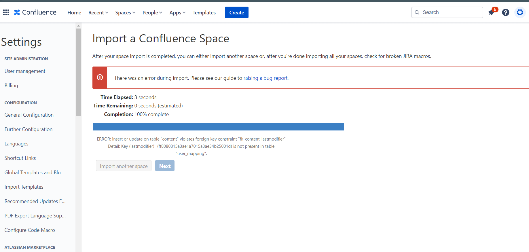The image size is (529, 252).
Task: Click the search magnifier icon
Action: (417, 12)
